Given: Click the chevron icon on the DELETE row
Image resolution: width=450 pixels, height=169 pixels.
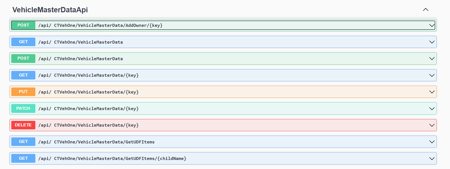Looking at the screenshot, I should coord(431,125).
